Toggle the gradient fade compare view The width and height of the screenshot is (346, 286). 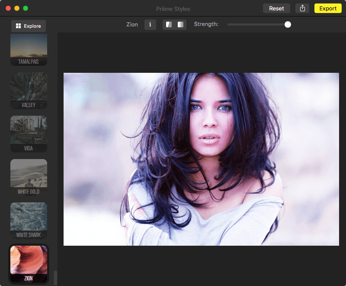pos(180,25)
